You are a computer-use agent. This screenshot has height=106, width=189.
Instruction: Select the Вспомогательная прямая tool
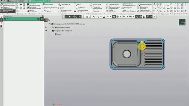[x=65, y=11]
